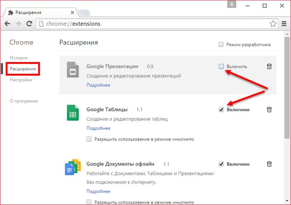
Task: Click description 'Создание и редактирование таблиц'
Action: pyautogui.click(x=127, y=119)
